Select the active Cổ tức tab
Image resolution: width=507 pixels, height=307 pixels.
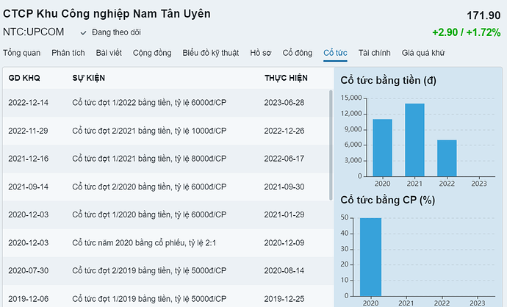[x=335, y=53]
